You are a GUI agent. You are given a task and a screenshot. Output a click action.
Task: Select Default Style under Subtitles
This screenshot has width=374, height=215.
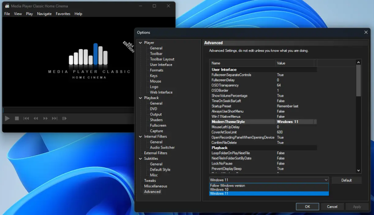point(160,170)
